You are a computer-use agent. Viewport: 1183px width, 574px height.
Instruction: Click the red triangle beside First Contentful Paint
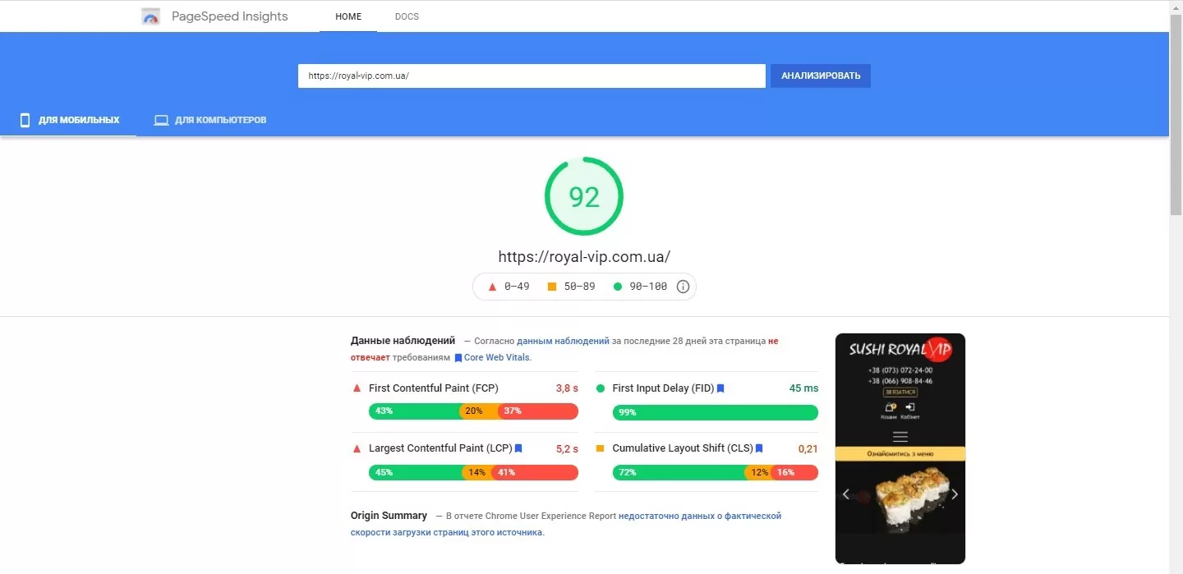click(357, 388)
